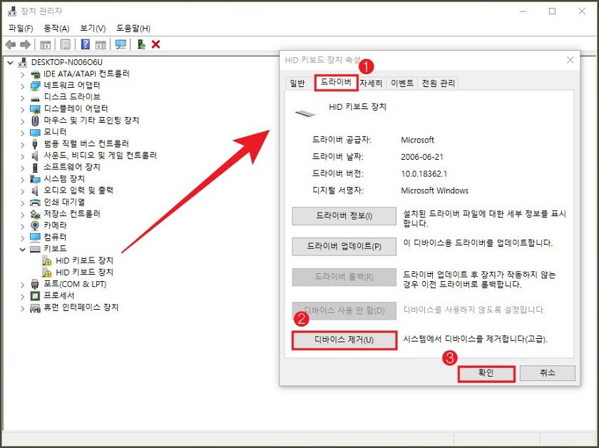Viewport: 599px width, 448px height.
Task: Select the second HID 키보드 장치 entry
Action: [x=84, y=273]
